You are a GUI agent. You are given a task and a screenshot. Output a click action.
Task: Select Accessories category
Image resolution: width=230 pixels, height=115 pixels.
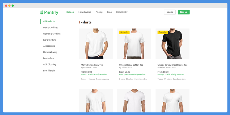49,46
